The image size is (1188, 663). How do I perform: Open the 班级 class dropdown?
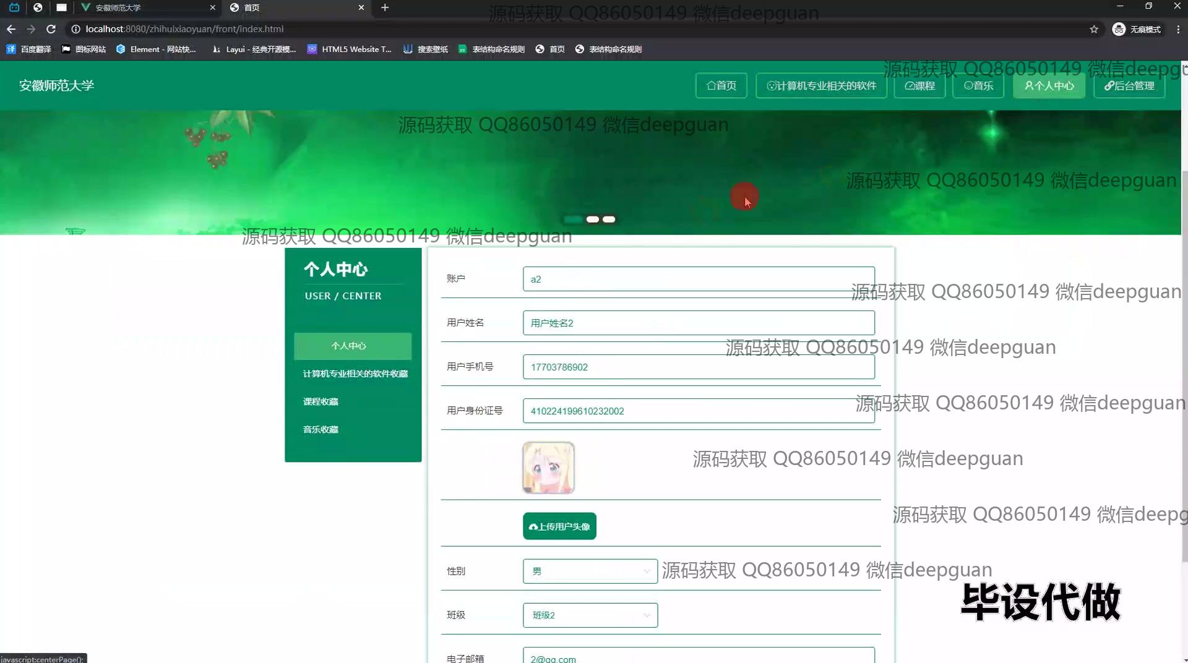[x=590, y=615]
